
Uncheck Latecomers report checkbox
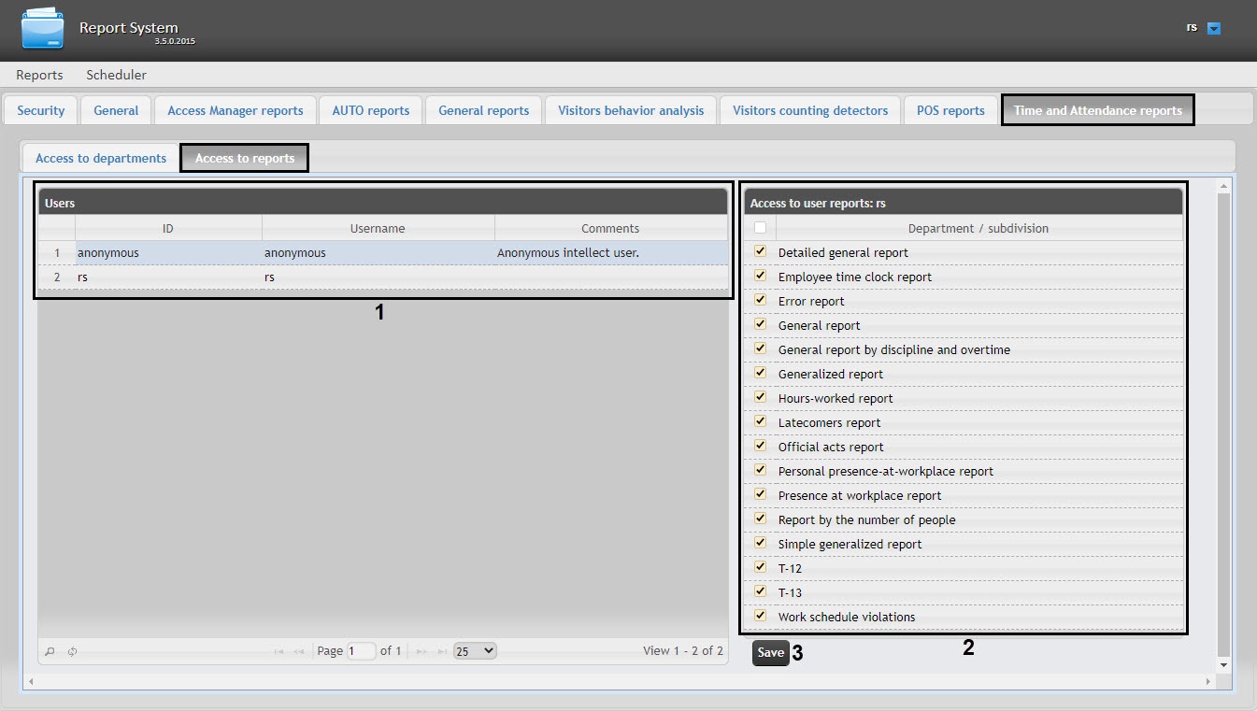[x=760, y=421]
